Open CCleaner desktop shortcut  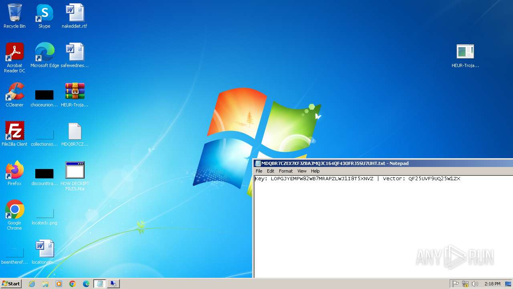coord(14,95)
